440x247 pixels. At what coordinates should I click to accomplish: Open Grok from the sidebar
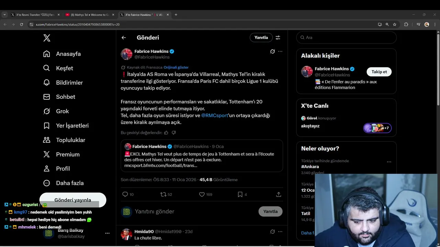point(56,111)
